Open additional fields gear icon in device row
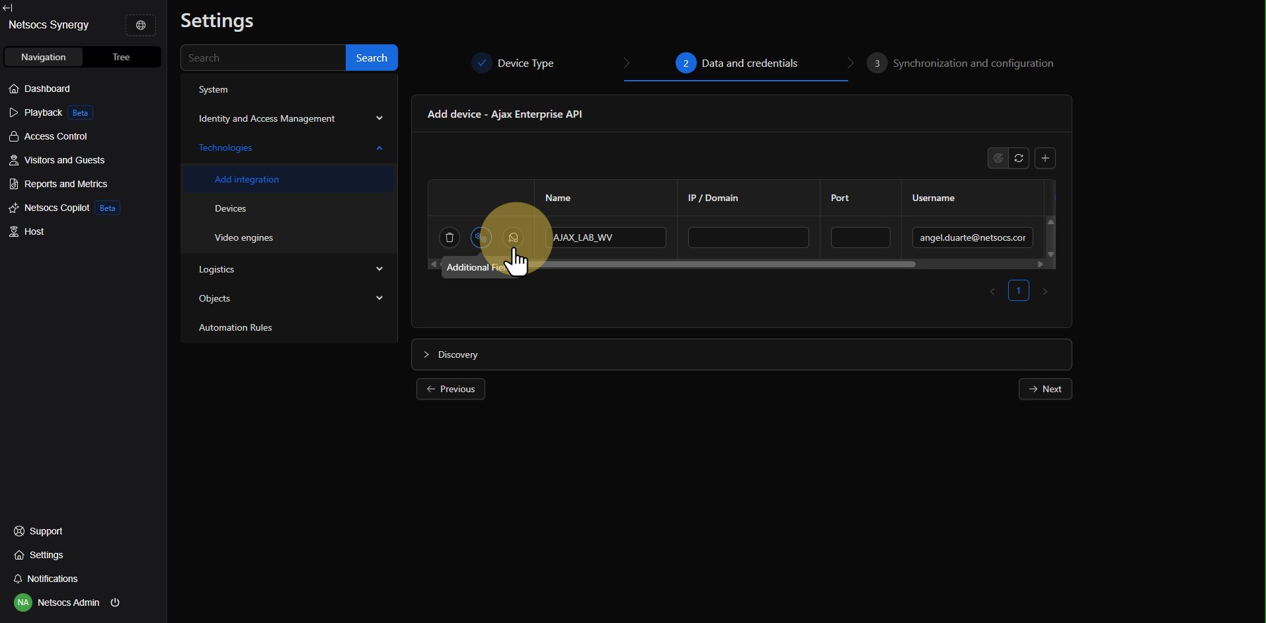The width and height of the screenshot is (1266, 623). (x=481, y=237)
